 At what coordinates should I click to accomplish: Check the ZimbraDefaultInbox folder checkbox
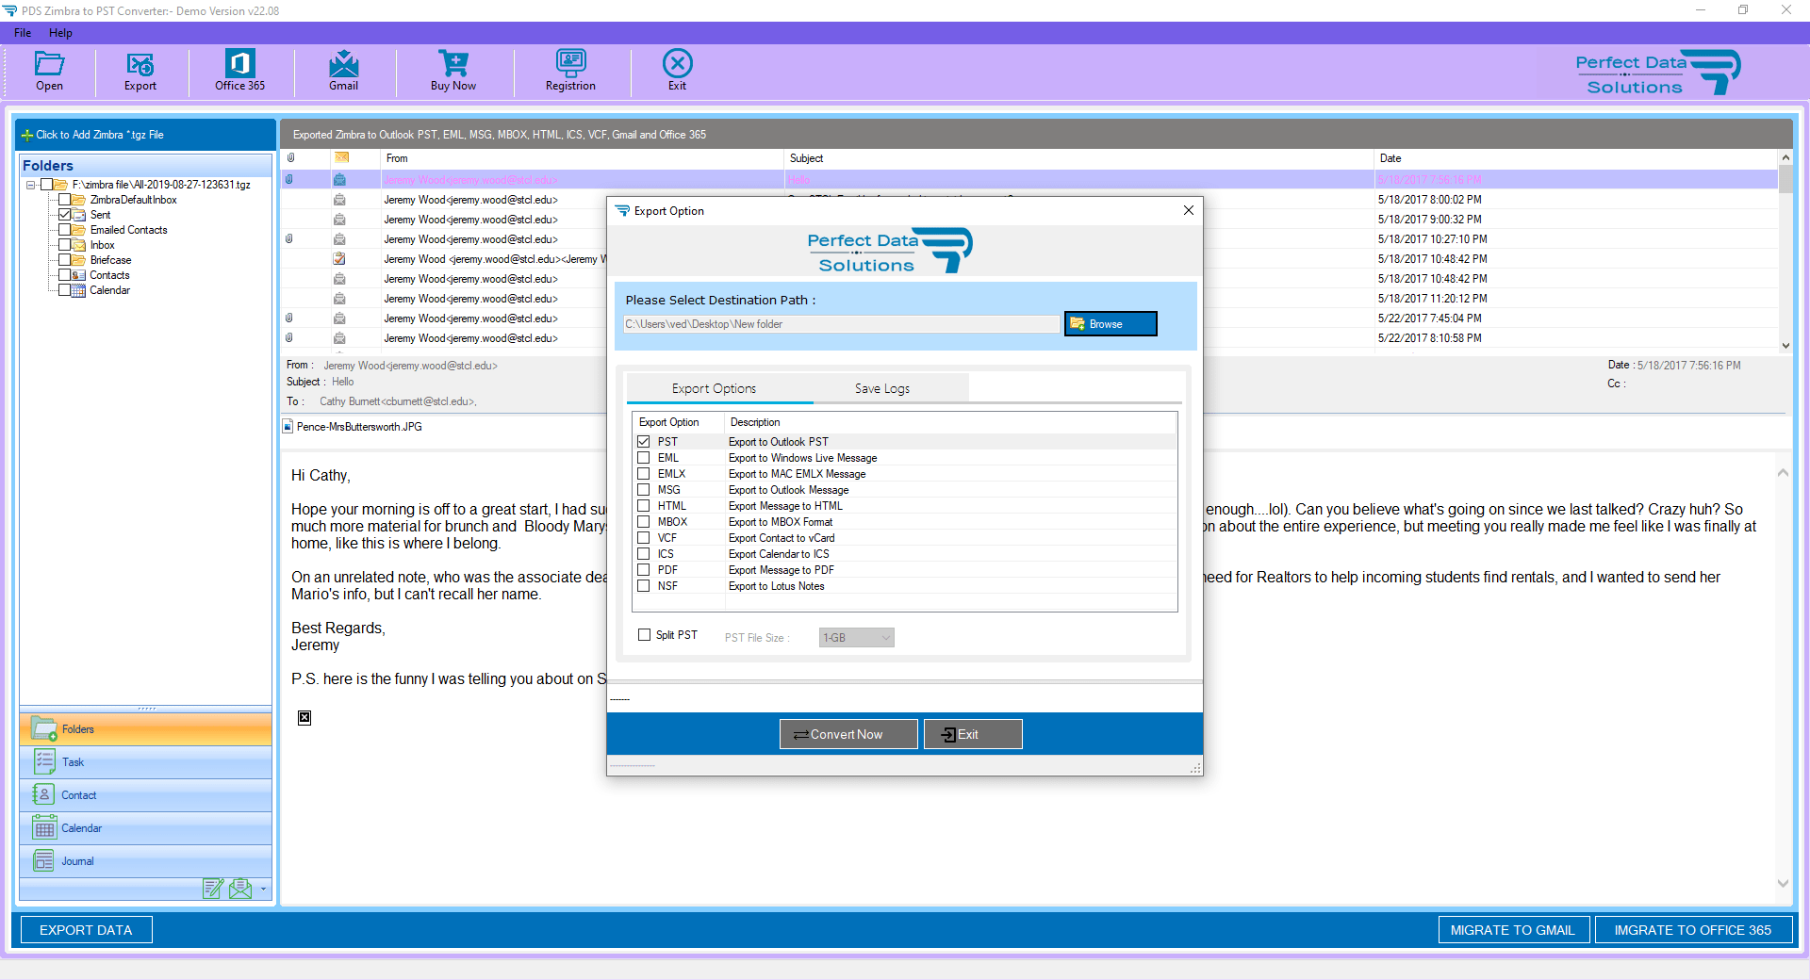pos(64,200)
